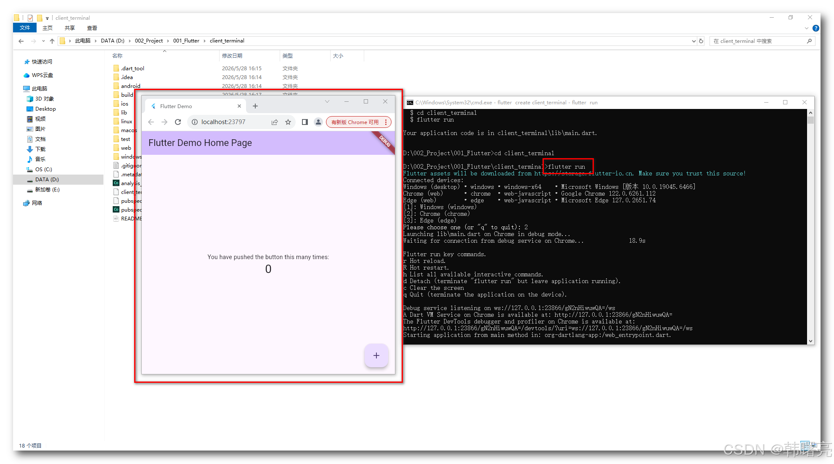
Task: Select 视频 in the navigation pane
Action: pos(40,119)
